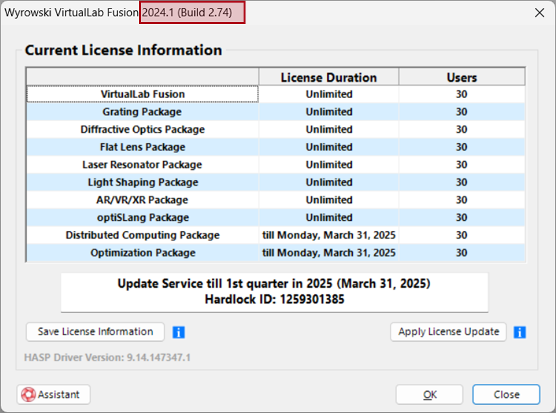The width and height of the screenshot is (556, 413).
Task: Select Flat Lens Package cell
Action: (142, 147)
